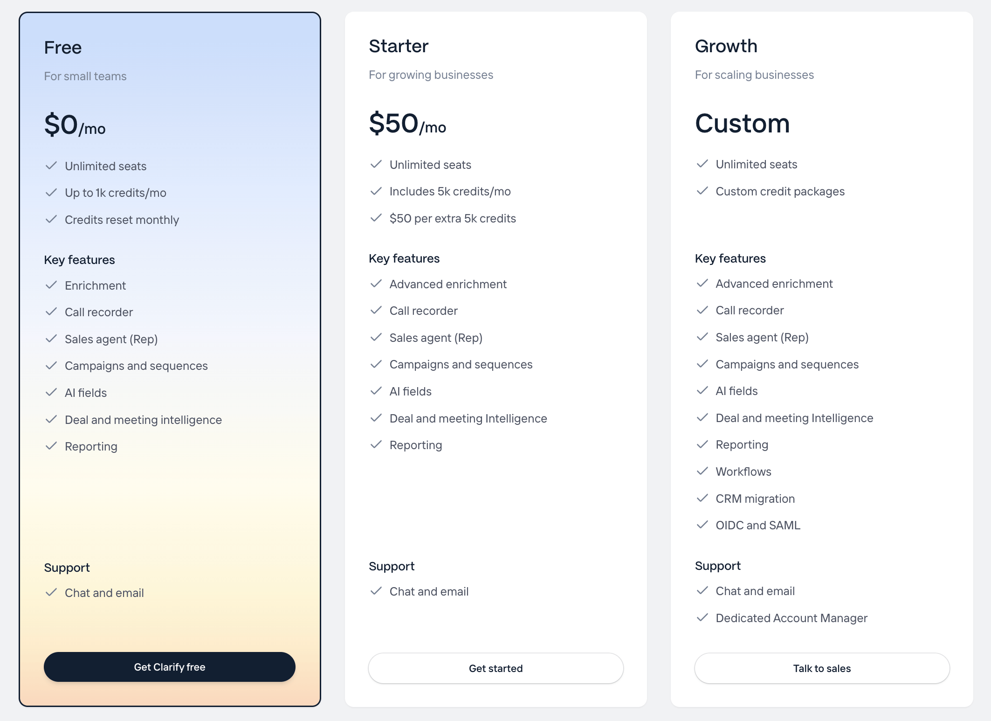Click checkmark next to Custom credit packages
This screenshot has height=721, width=991.
(x=702, y=191)
